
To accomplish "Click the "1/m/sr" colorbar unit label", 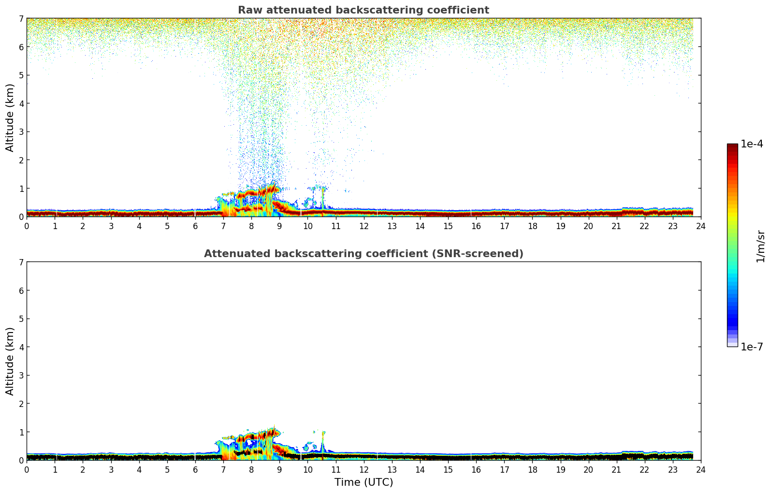I will (760, 246).
